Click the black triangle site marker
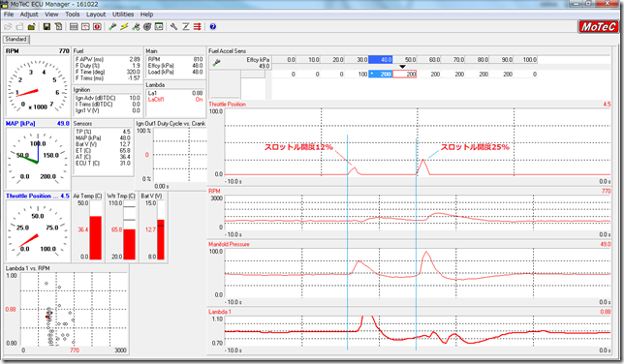The image size is (624, 364). pos(402,67)
